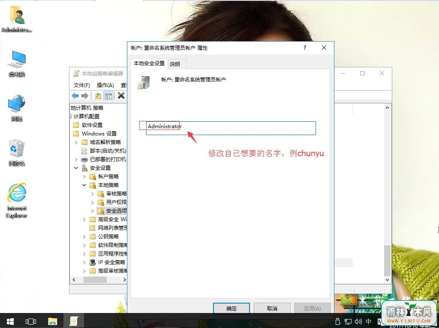Click the 确定 button
The image size is (439, 328).
point(231,308)
